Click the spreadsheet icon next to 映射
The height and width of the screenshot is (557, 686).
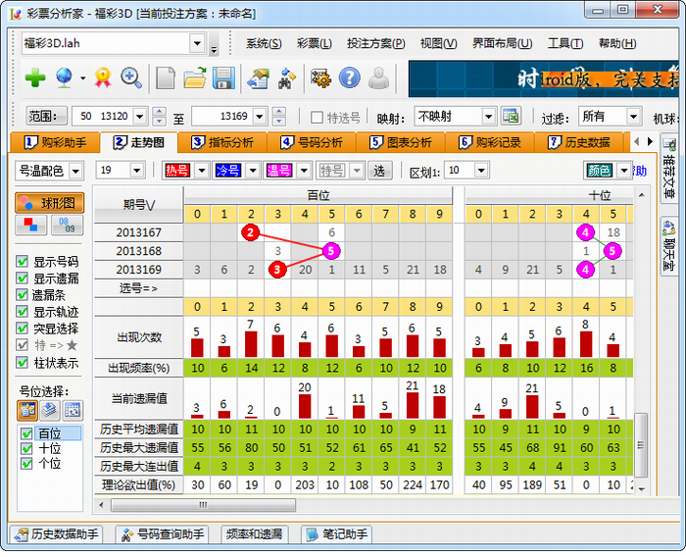(511, 116)
